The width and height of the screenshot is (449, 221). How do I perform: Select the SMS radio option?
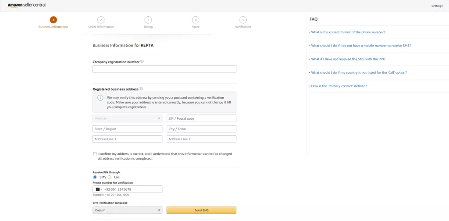95,177
